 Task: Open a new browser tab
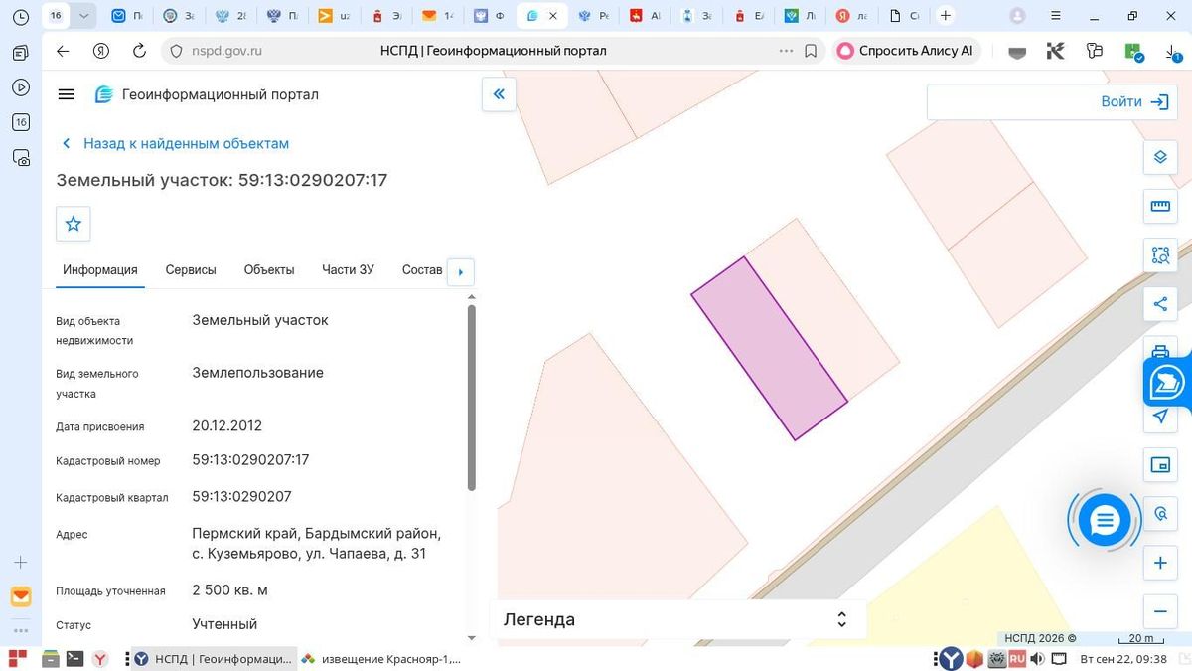[x=946, y=16]
